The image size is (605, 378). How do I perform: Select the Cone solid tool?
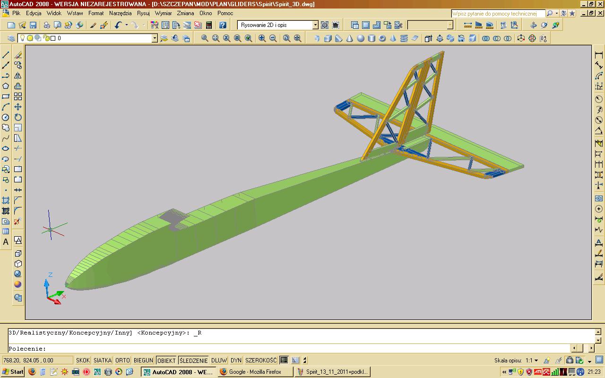pos(350,38)
